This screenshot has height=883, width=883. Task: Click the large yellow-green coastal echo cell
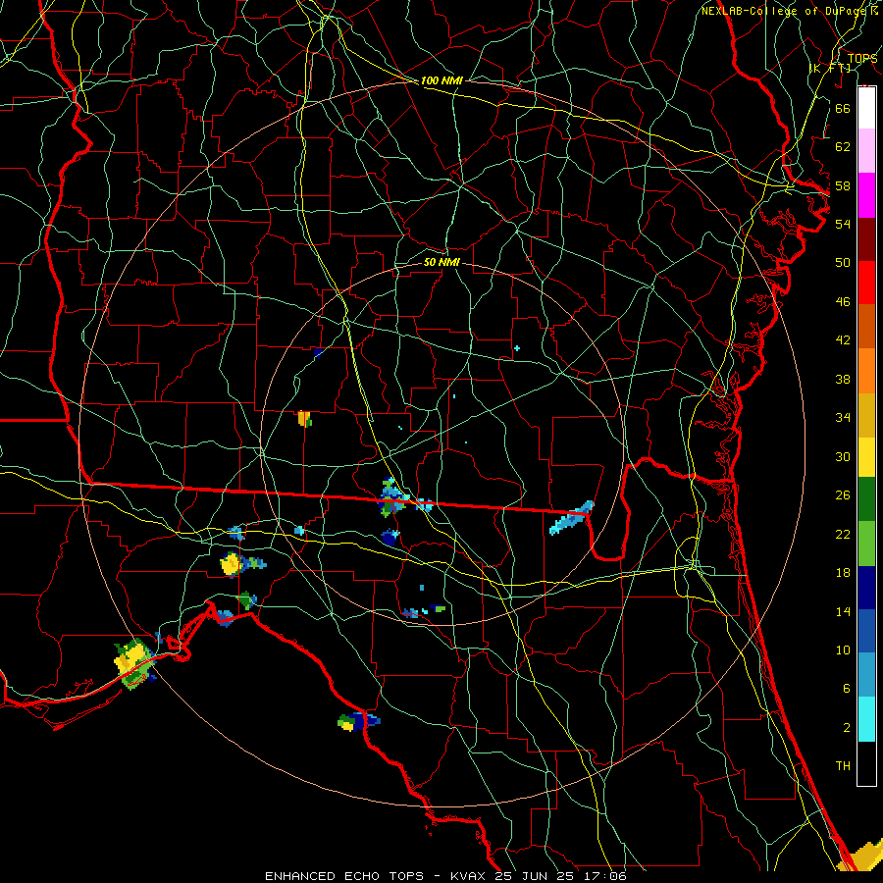pyautogui.click(x=134, y=663)
